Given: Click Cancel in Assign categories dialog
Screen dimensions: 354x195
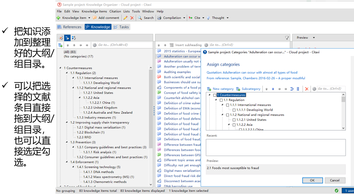Looking at the screenshot, I should pyautogui.click(x=335, y=180).
